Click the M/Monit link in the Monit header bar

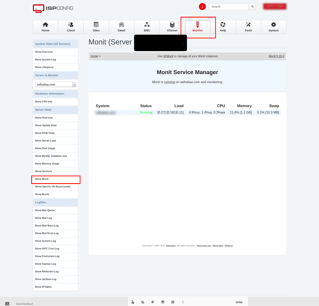[x=168, y=56]
